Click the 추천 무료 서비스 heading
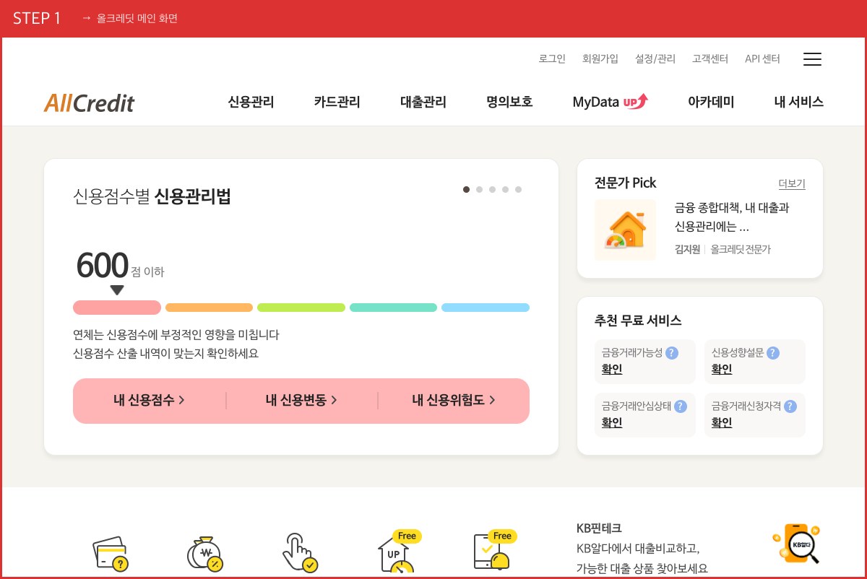 pyautogui.click(x=638, y=321)
